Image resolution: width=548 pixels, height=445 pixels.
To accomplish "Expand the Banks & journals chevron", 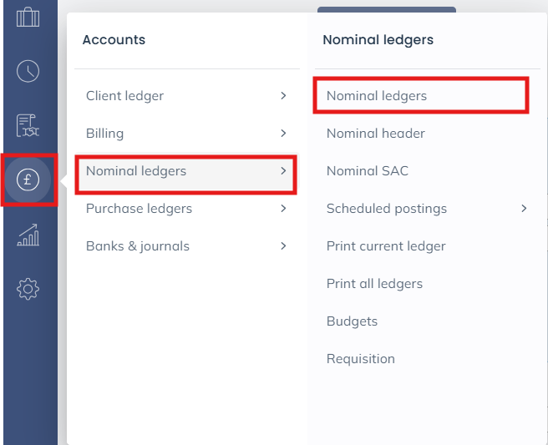I will [x=283, y=246].
